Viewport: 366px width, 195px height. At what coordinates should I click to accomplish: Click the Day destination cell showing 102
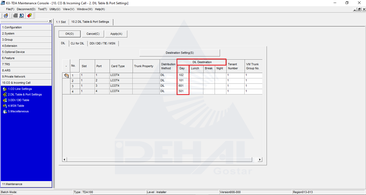click(x=183, y=75)
